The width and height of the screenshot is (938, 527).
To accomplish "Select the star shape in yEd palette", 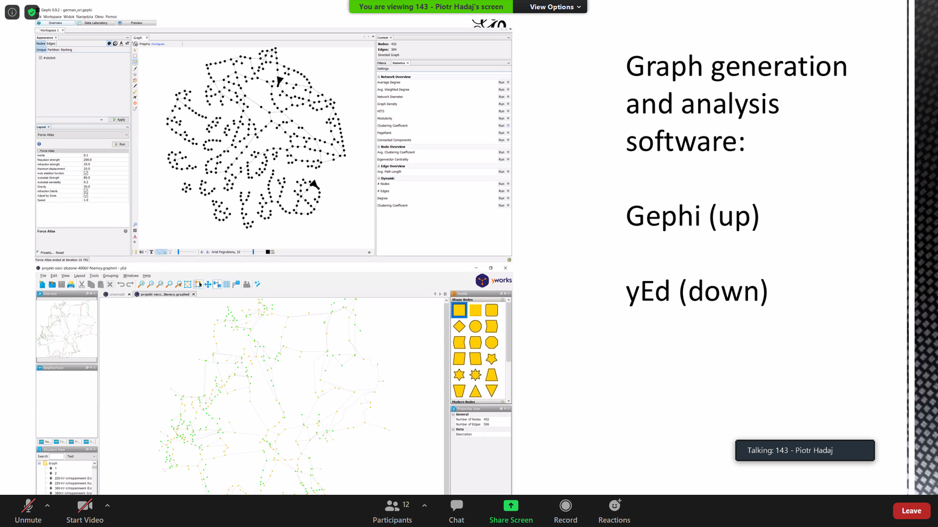I will [459, 375].
